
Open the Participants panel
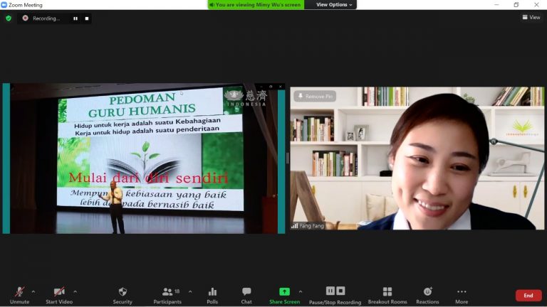(167, 294)
